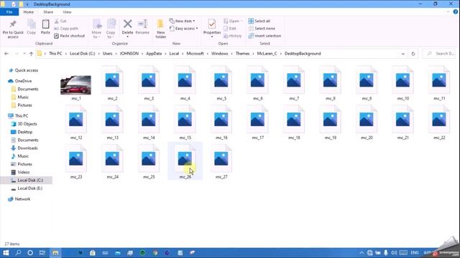The height and width of the screenshot is (258, 460).
Task: Select the mc_2 image file
Action: point(112,83)
